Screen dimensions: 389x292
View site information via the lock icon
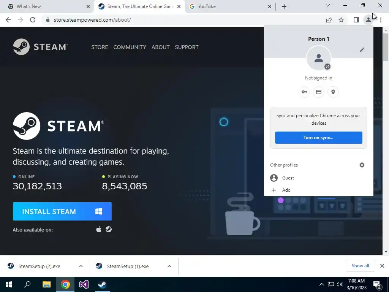(x=48, y=20)
